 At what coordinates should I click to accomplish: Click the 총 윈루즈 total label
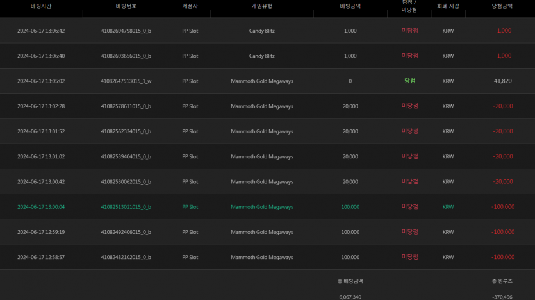click(502, 281)
